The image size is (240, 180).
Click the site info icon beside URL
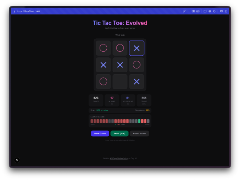coord(14,11)
